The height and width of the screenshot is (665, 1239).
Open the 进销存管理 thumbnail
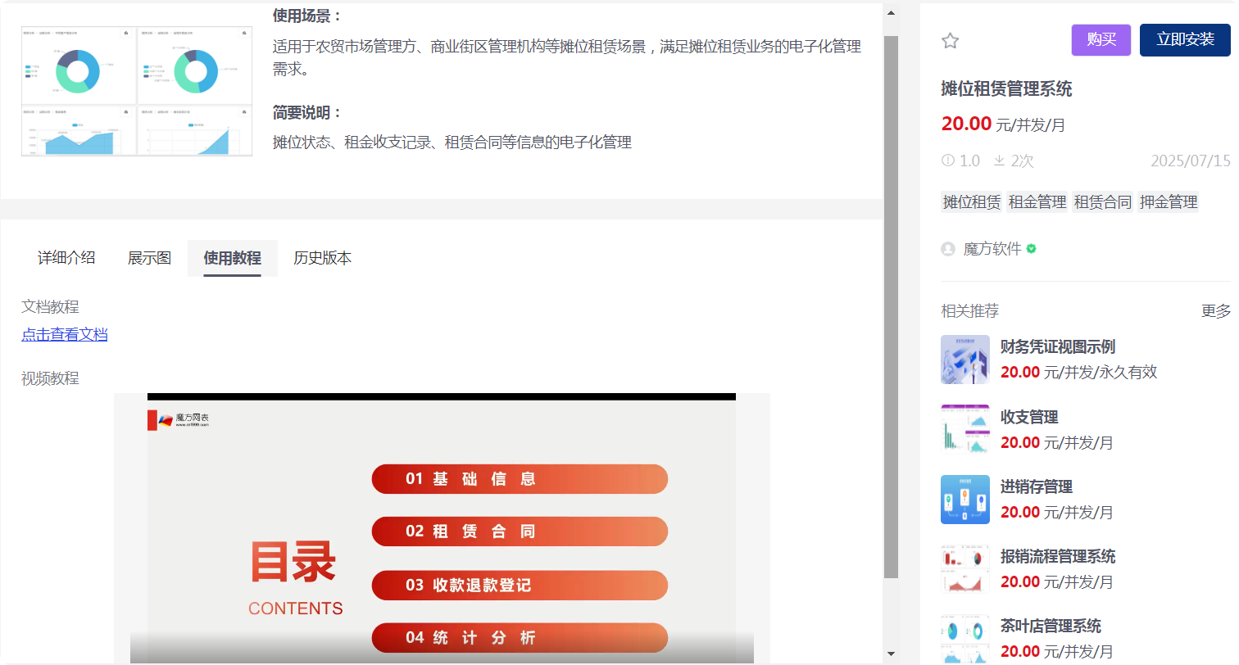point(965,500)
